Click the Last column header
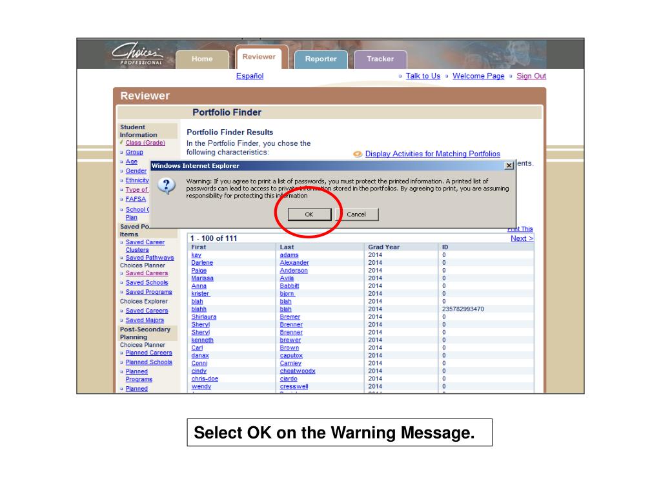Image resolution: width=661 pixels, height=496 pixels. (287, 247)
